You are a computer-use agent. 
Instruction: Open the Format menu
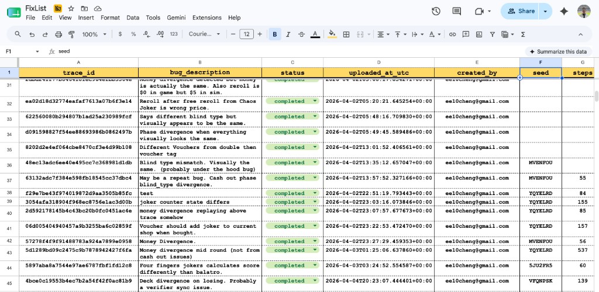pos(110,18)
